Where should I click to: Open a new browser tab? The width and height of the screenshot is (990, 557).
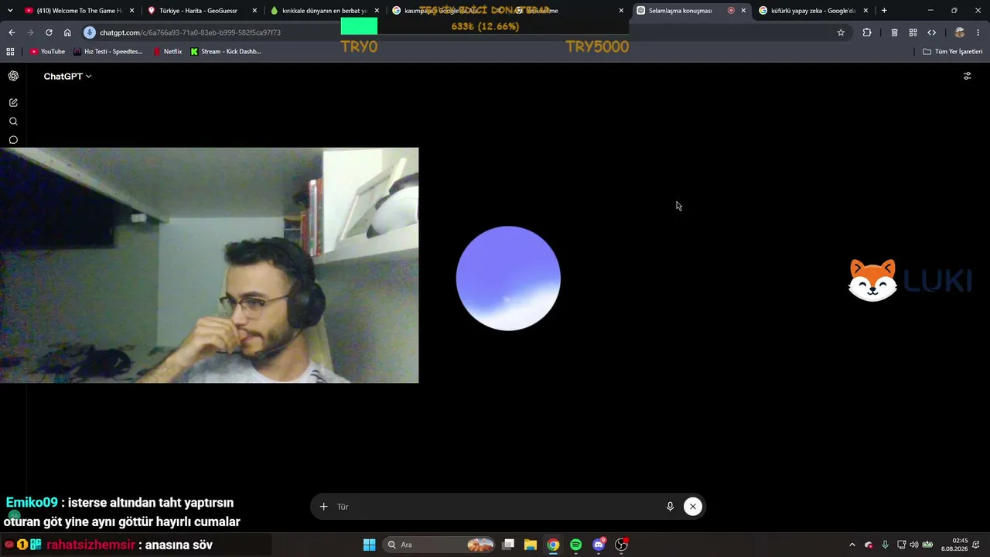tap(884, 11)
